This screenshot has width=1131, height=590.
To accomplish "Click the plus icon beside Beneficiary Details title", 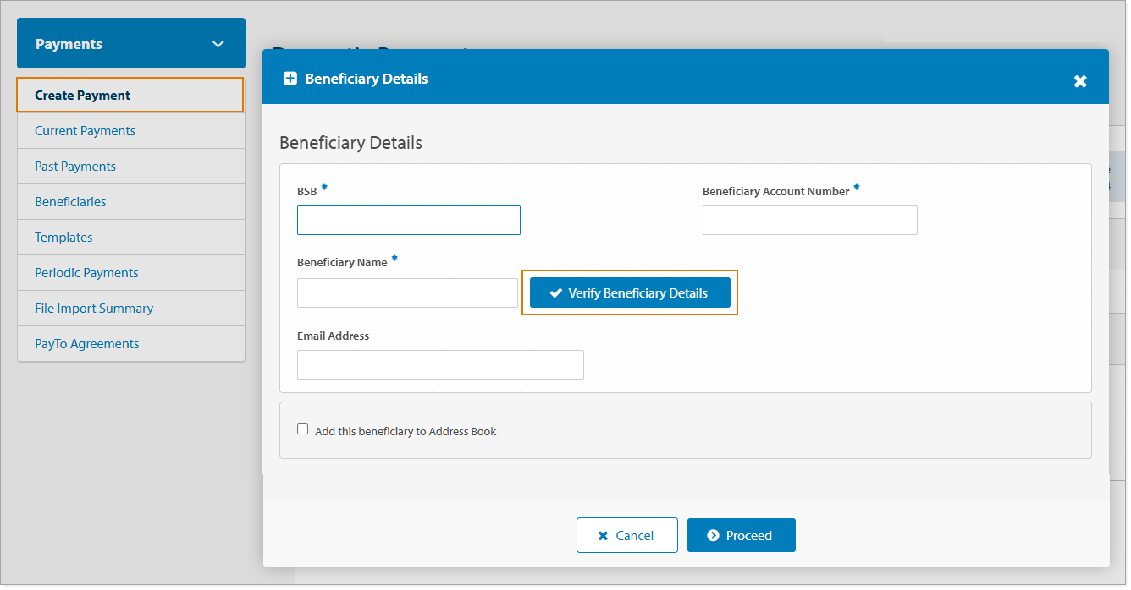I will [x=290, y=77].
